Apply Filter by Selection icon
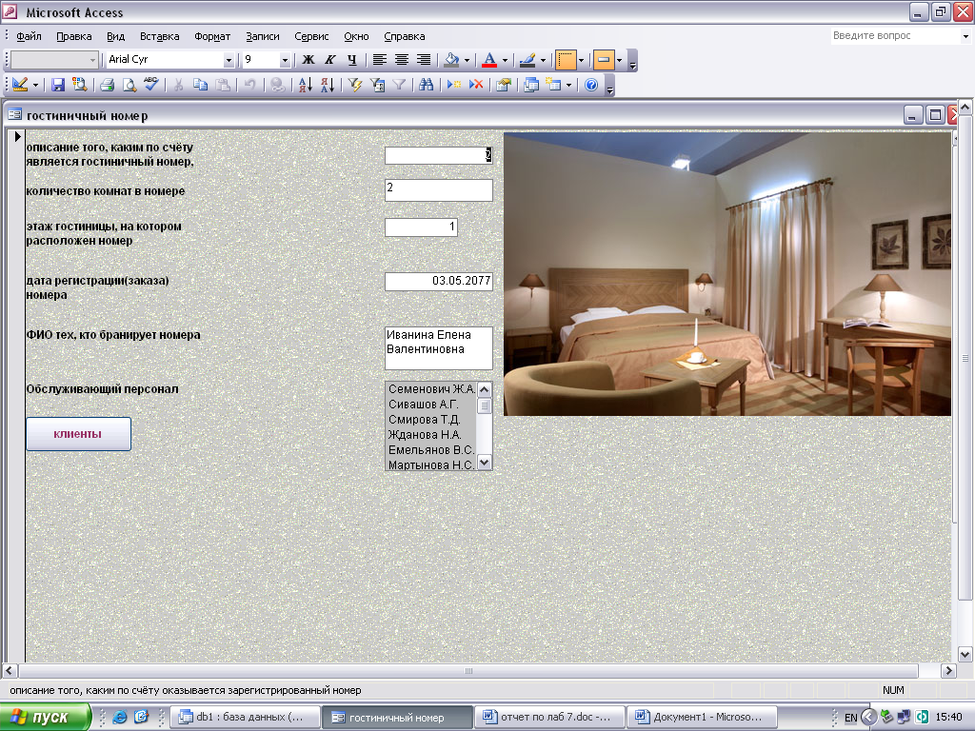Screen dimensions: 975x731 pos(355,85)
